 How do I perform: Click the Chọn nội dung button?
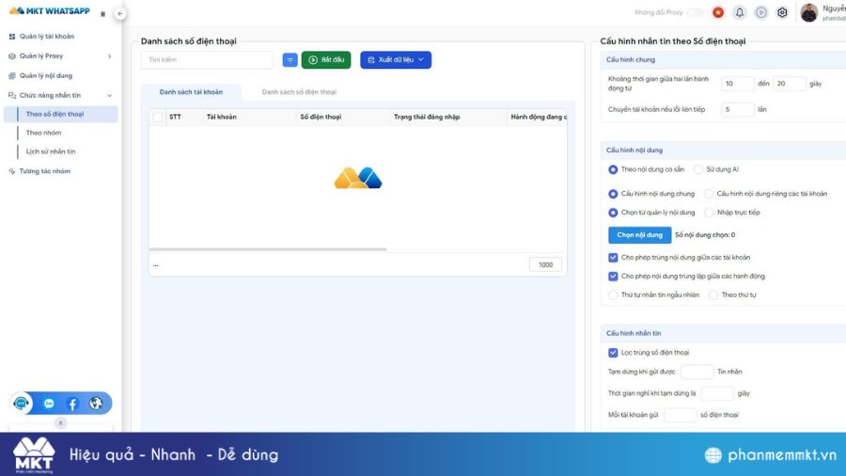[639, 235]
